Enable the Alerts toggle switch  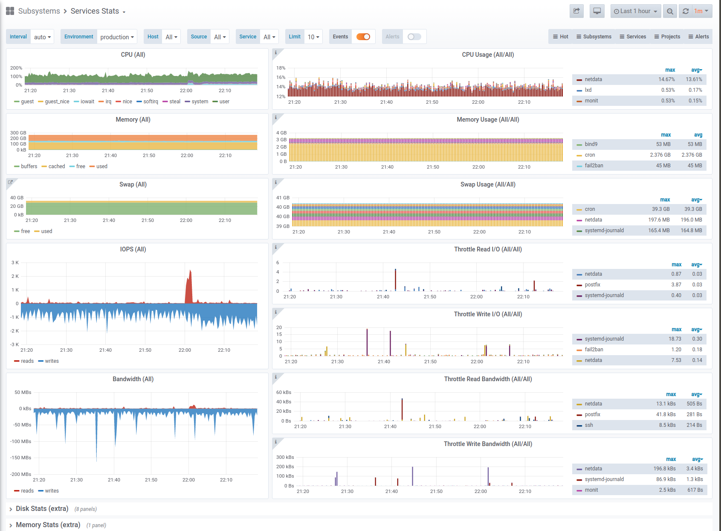click(x=414, y=37)
